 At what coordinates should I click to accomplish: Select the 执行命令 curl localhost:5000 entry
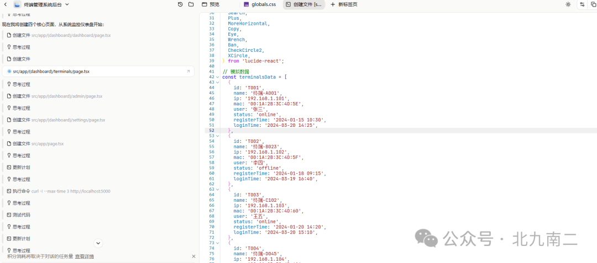(59, 191)
